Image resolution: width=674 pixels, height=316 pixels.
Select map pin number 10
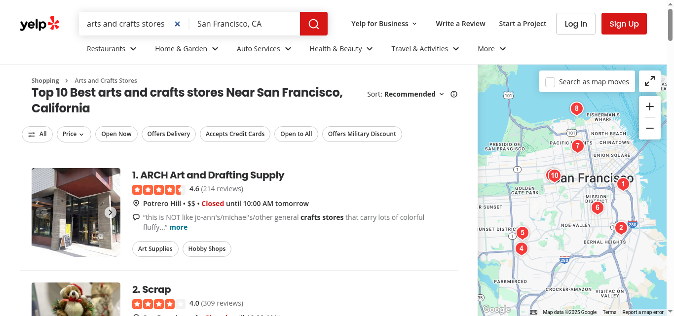(x=555, y=175)
